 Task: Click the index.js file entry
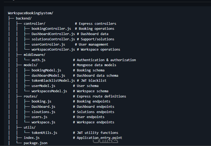(x=32, y=138)
